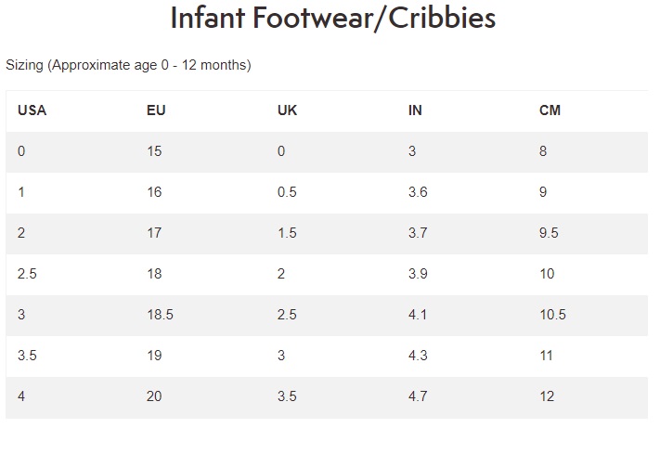Click the USA size 2.5 cell
The width and height of the screenshot is (660, 454).
coord(27,274)
